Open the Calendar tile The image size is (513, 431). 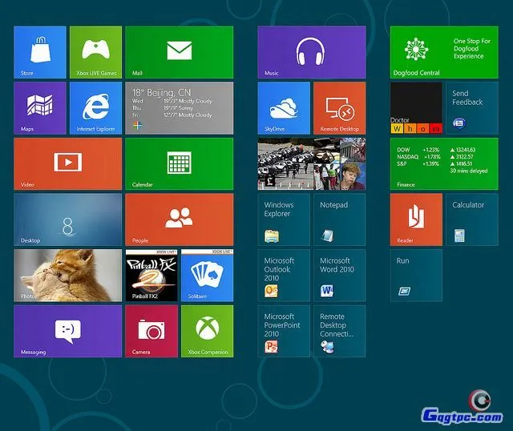[x=179, y=163]
